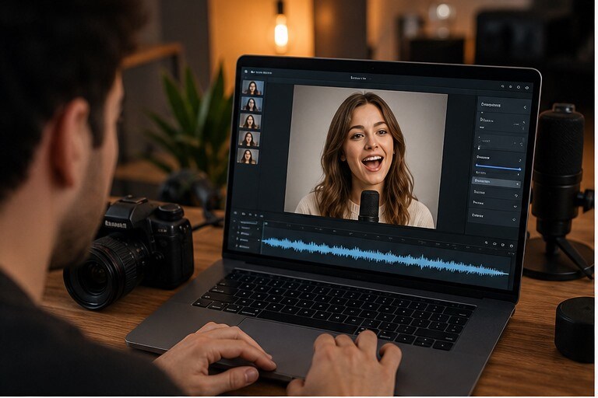Select the third thumbnail in the clip strip

click(x=250, y=121)
